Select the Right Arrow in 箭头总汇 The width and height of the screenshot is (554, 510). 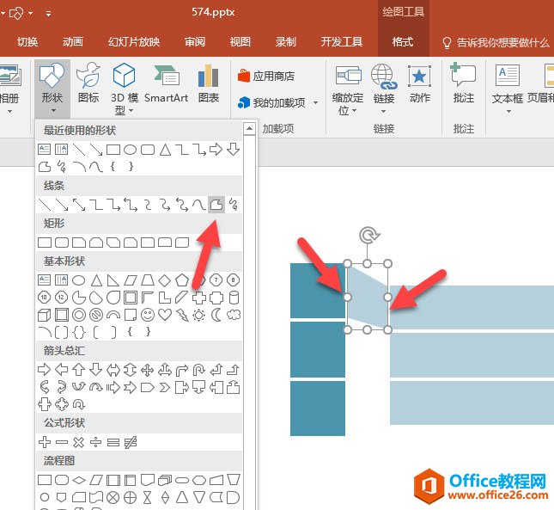pyautogui.click(x=45, y=370)
